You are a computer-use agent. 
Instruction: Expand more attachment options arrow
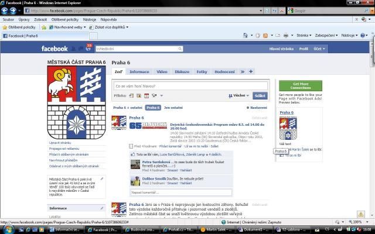(162, 95)
